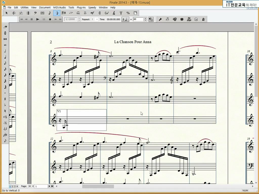The image size is (259, 194).
Task: Rewind to beginning of score
Action: (x=21, y=19)
